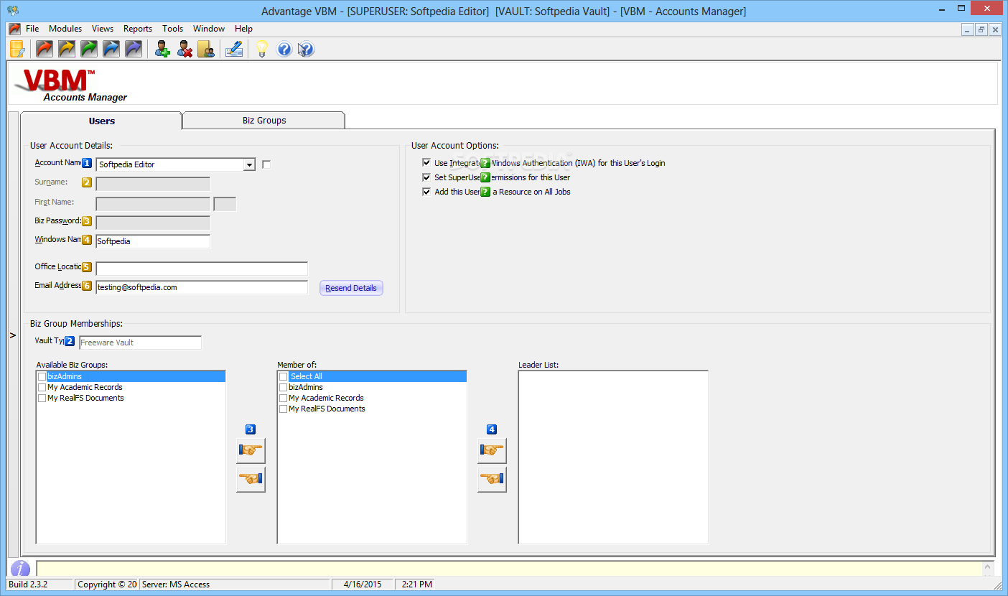Click the Leader List box

pos(613,457)
